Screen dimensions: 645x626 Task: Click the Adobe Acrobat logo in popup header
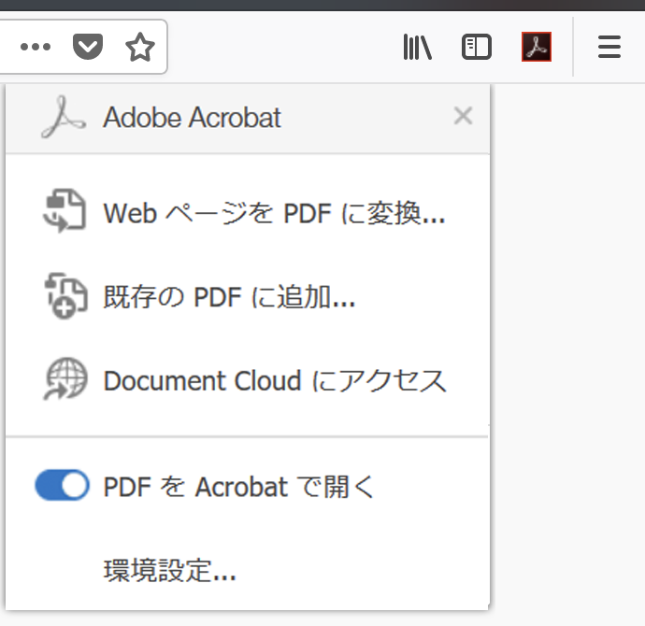click(x=64, y=117)
